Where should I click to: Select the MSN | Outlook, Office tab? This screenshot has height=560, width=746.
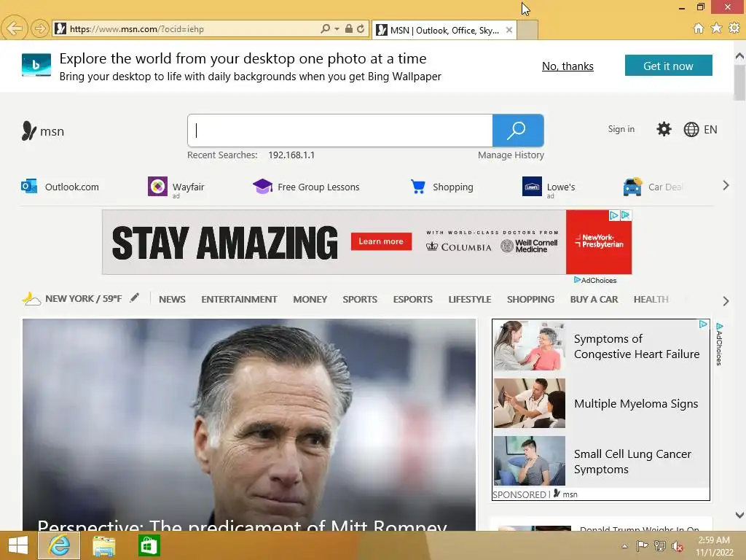coord(444,30)
